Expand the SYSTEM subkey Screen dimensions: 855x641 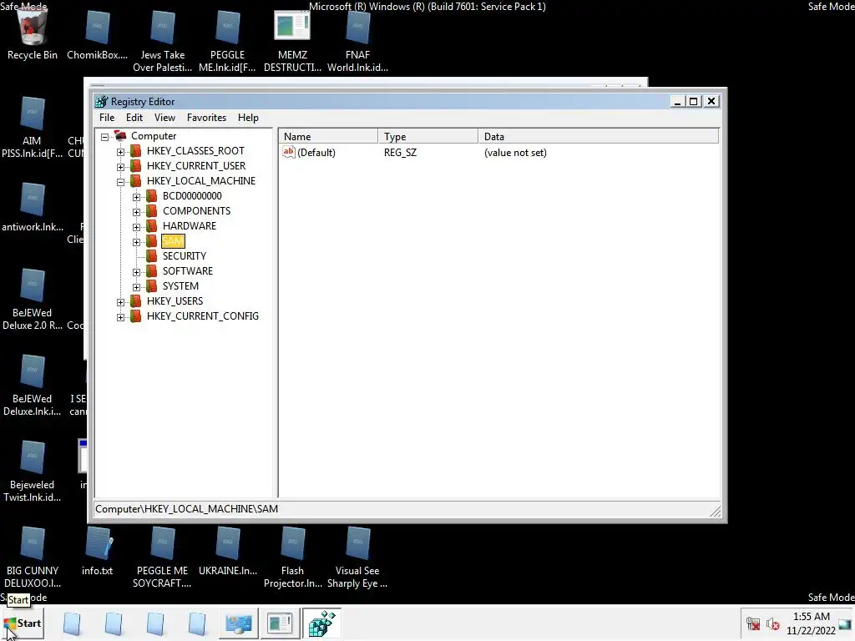click(x=136, y=287)
